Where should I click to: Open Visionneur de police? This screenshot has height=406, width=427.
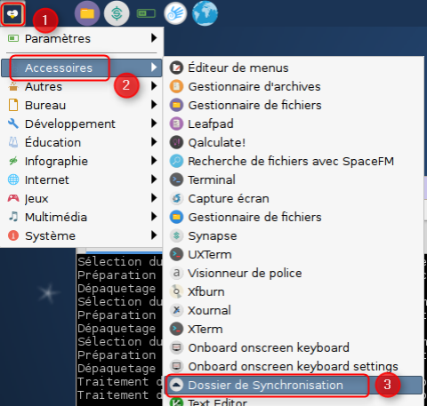(x=294, y=273)
